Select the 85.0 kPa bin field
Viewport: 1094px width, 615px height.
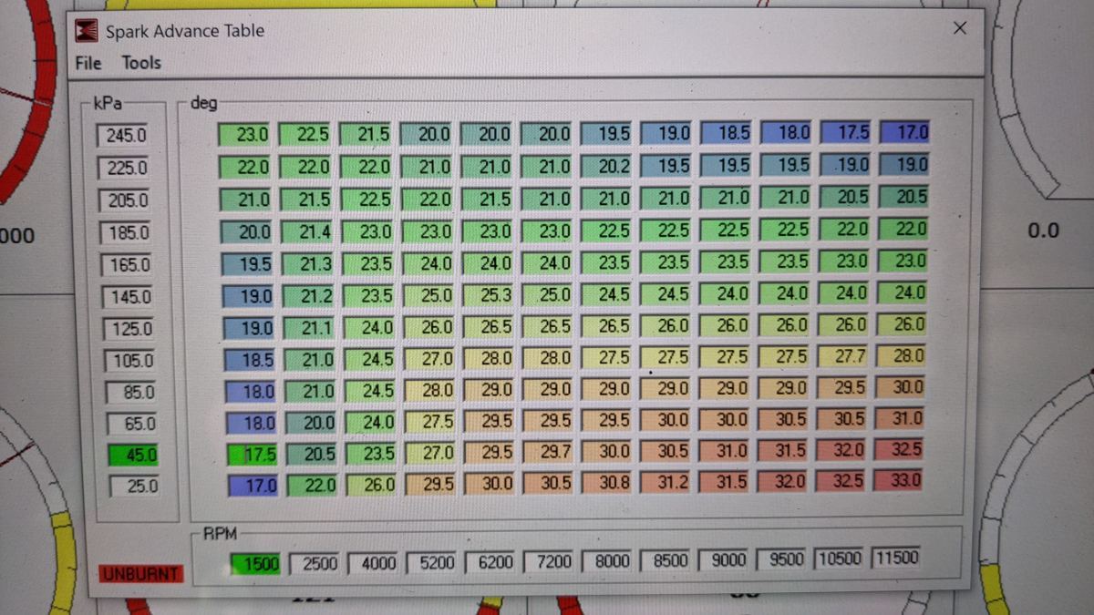click(132, 393)
